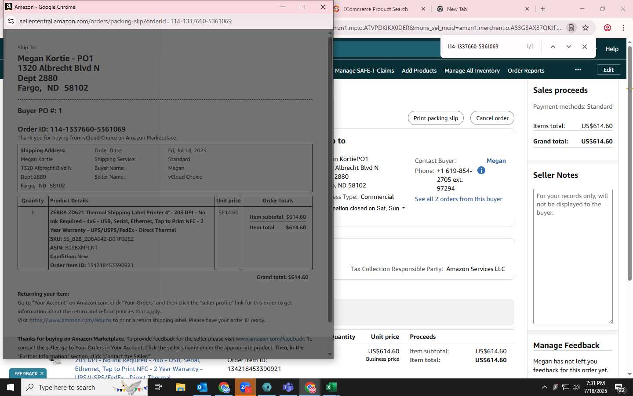The height and width of the screenshot is (396, 633).
Task: Switch to the ECommerce Product Search tab
Action: click(375, 9)
